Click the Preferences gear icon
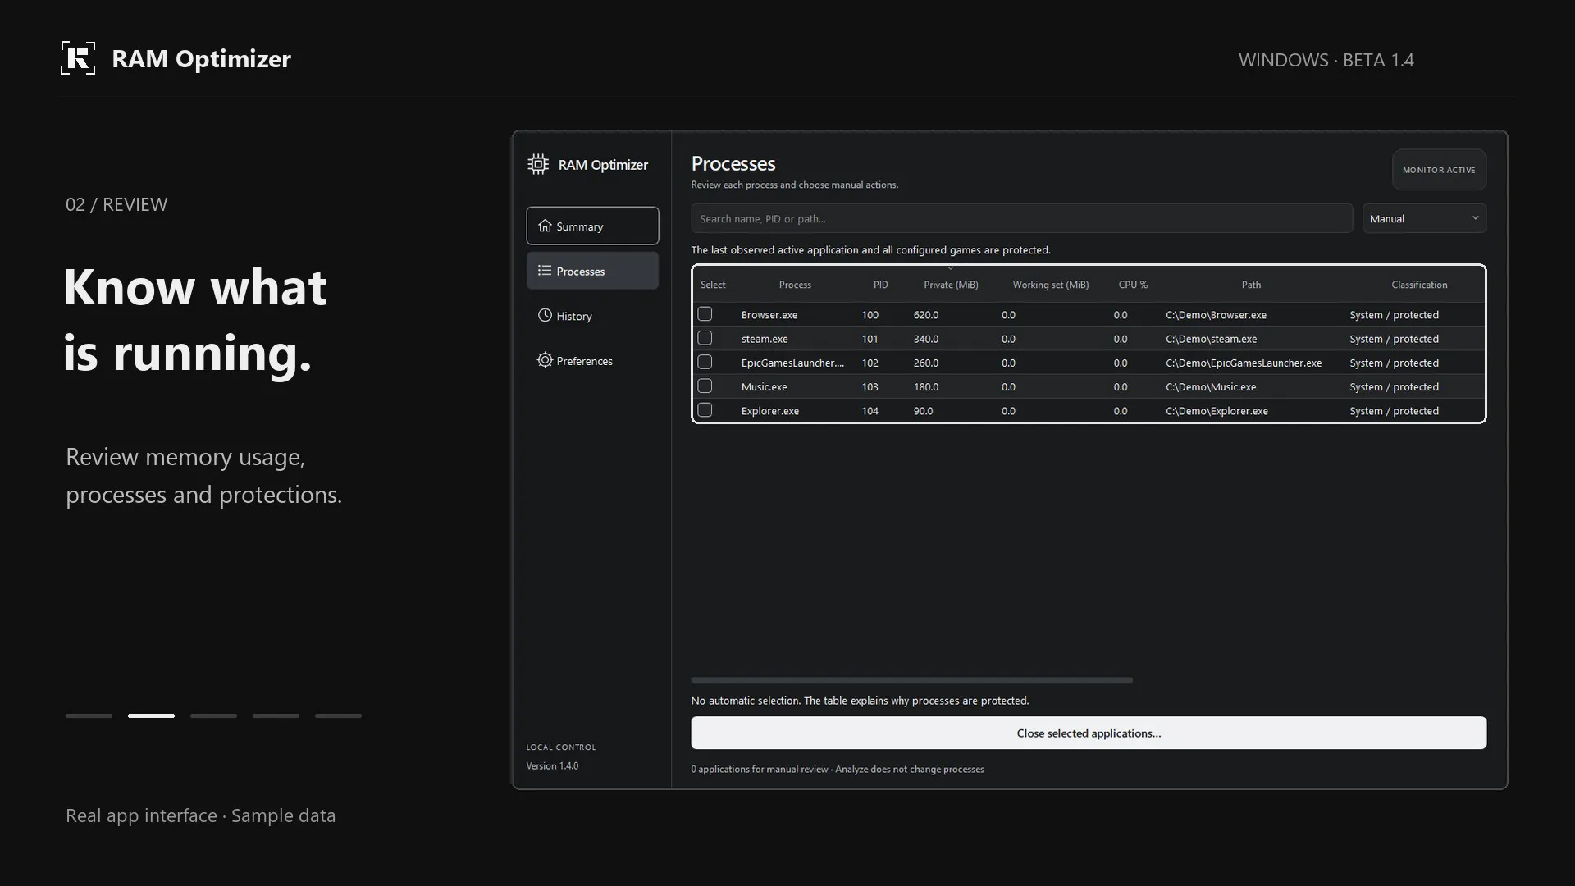 click(545, 360)
